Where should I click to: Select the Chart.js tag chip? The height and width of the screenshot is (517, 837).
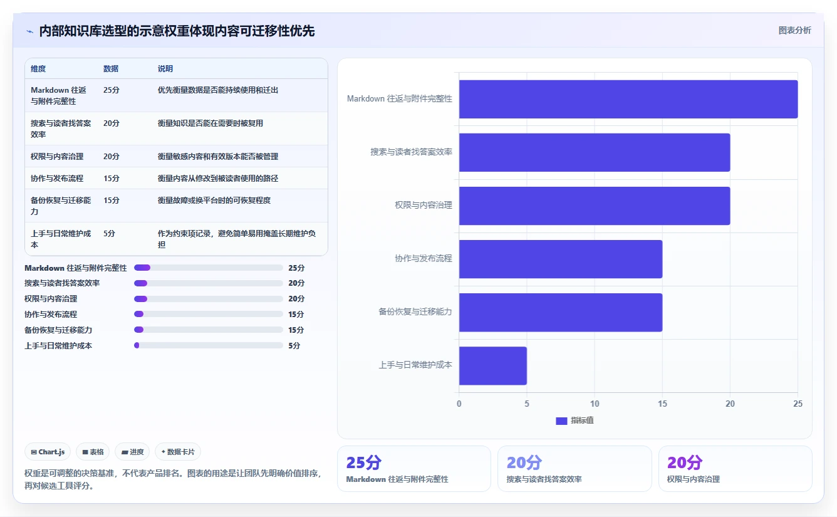(48, 452)
